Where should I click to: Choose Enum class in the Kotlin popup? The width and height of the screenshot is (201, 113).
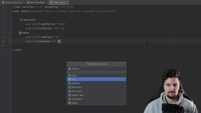[x=96, y=91]
